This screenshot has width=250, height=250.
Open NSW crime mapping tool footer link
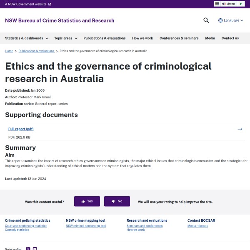85,220
